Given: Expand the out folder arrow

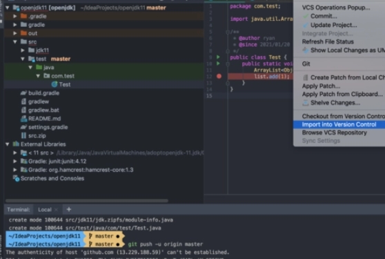Looking at the screenshot, I should (x=15, y=33).
